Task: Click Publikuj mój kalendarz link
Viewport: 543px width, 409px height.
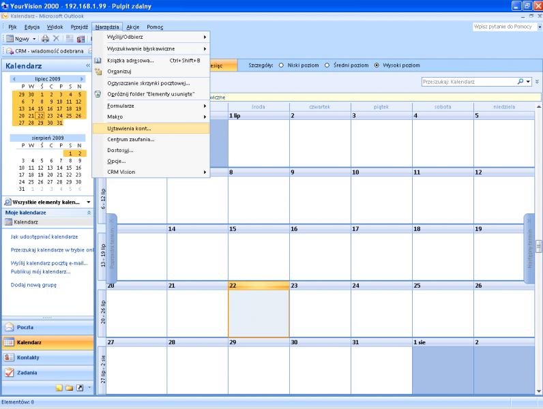Action: [40, 271]
